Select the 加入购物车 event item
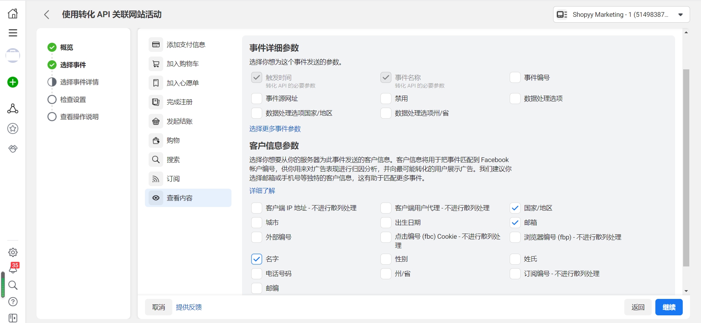The width and height of the screenshot is (701, 323). (183, 64)
